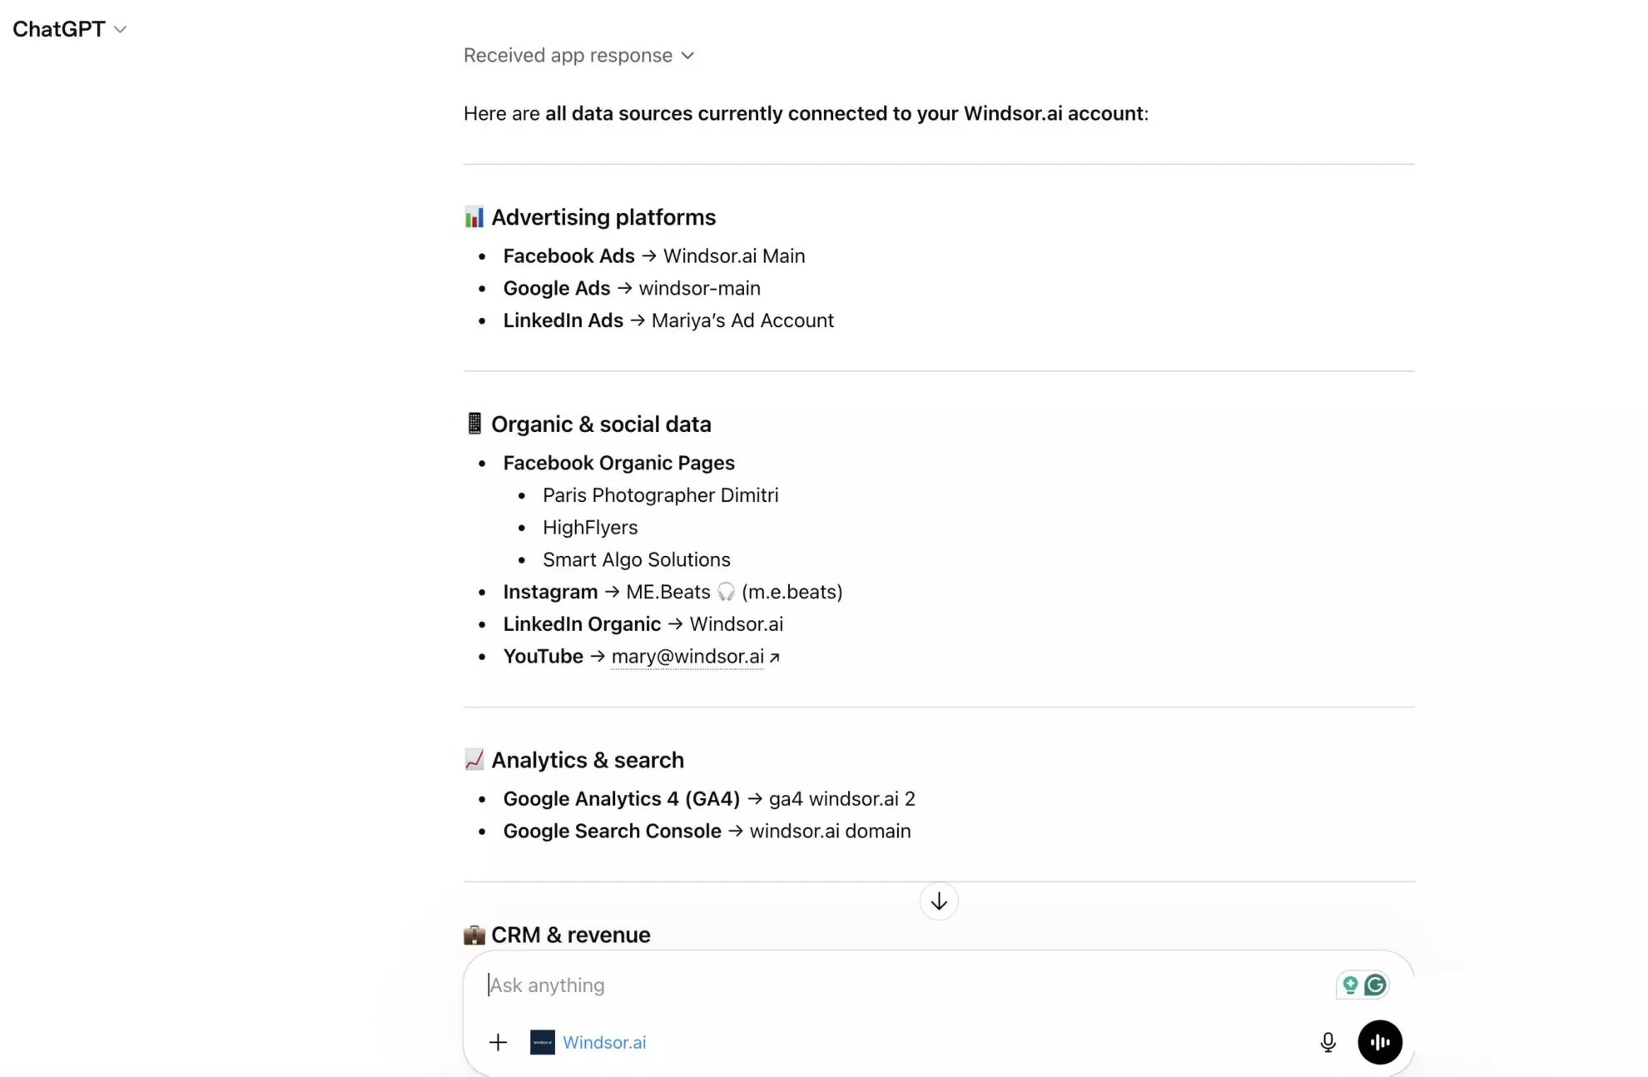Open the mary@windsor.ai link
Image resolution: width=1648 pixels, height=1077 pixels.
point(687,657)
